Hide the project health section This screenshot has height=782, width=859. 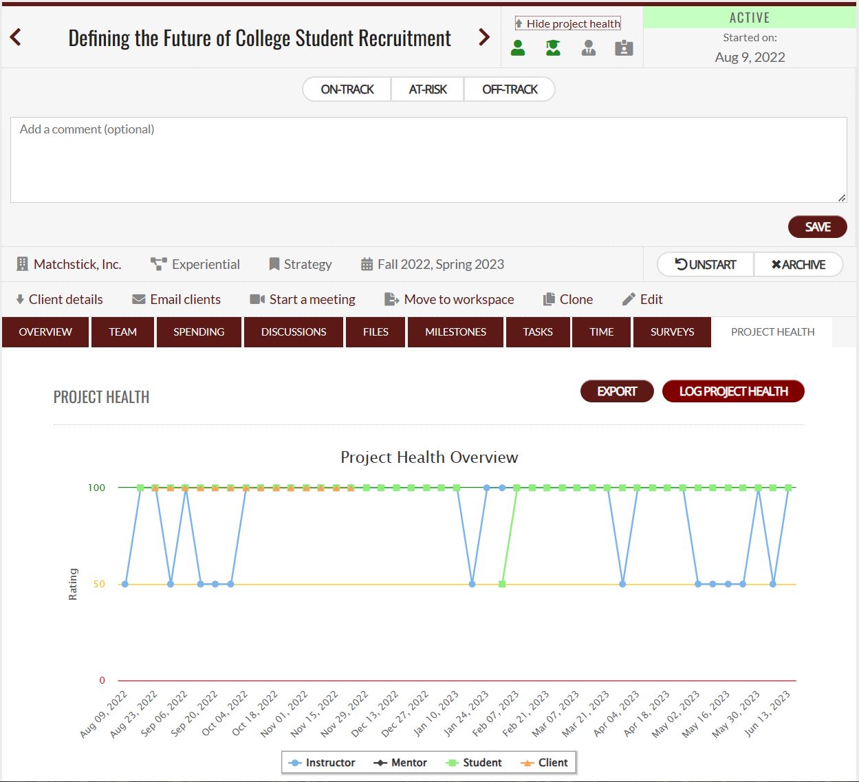tap(567, 23)
